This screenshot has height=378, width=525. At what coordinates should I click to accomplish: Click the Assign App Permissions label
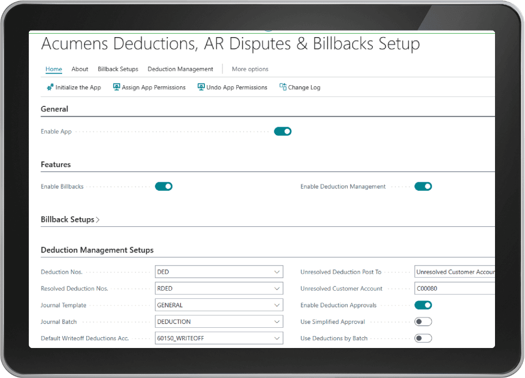click(154, 87)
